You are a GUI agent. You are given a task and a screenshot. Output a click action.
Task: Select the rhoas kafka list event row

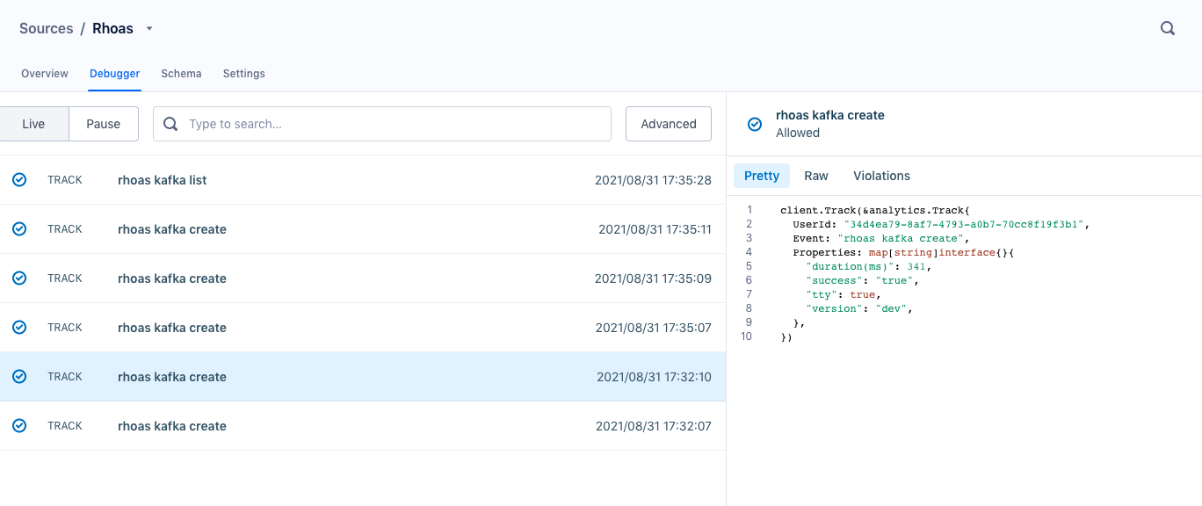point(363,180)
